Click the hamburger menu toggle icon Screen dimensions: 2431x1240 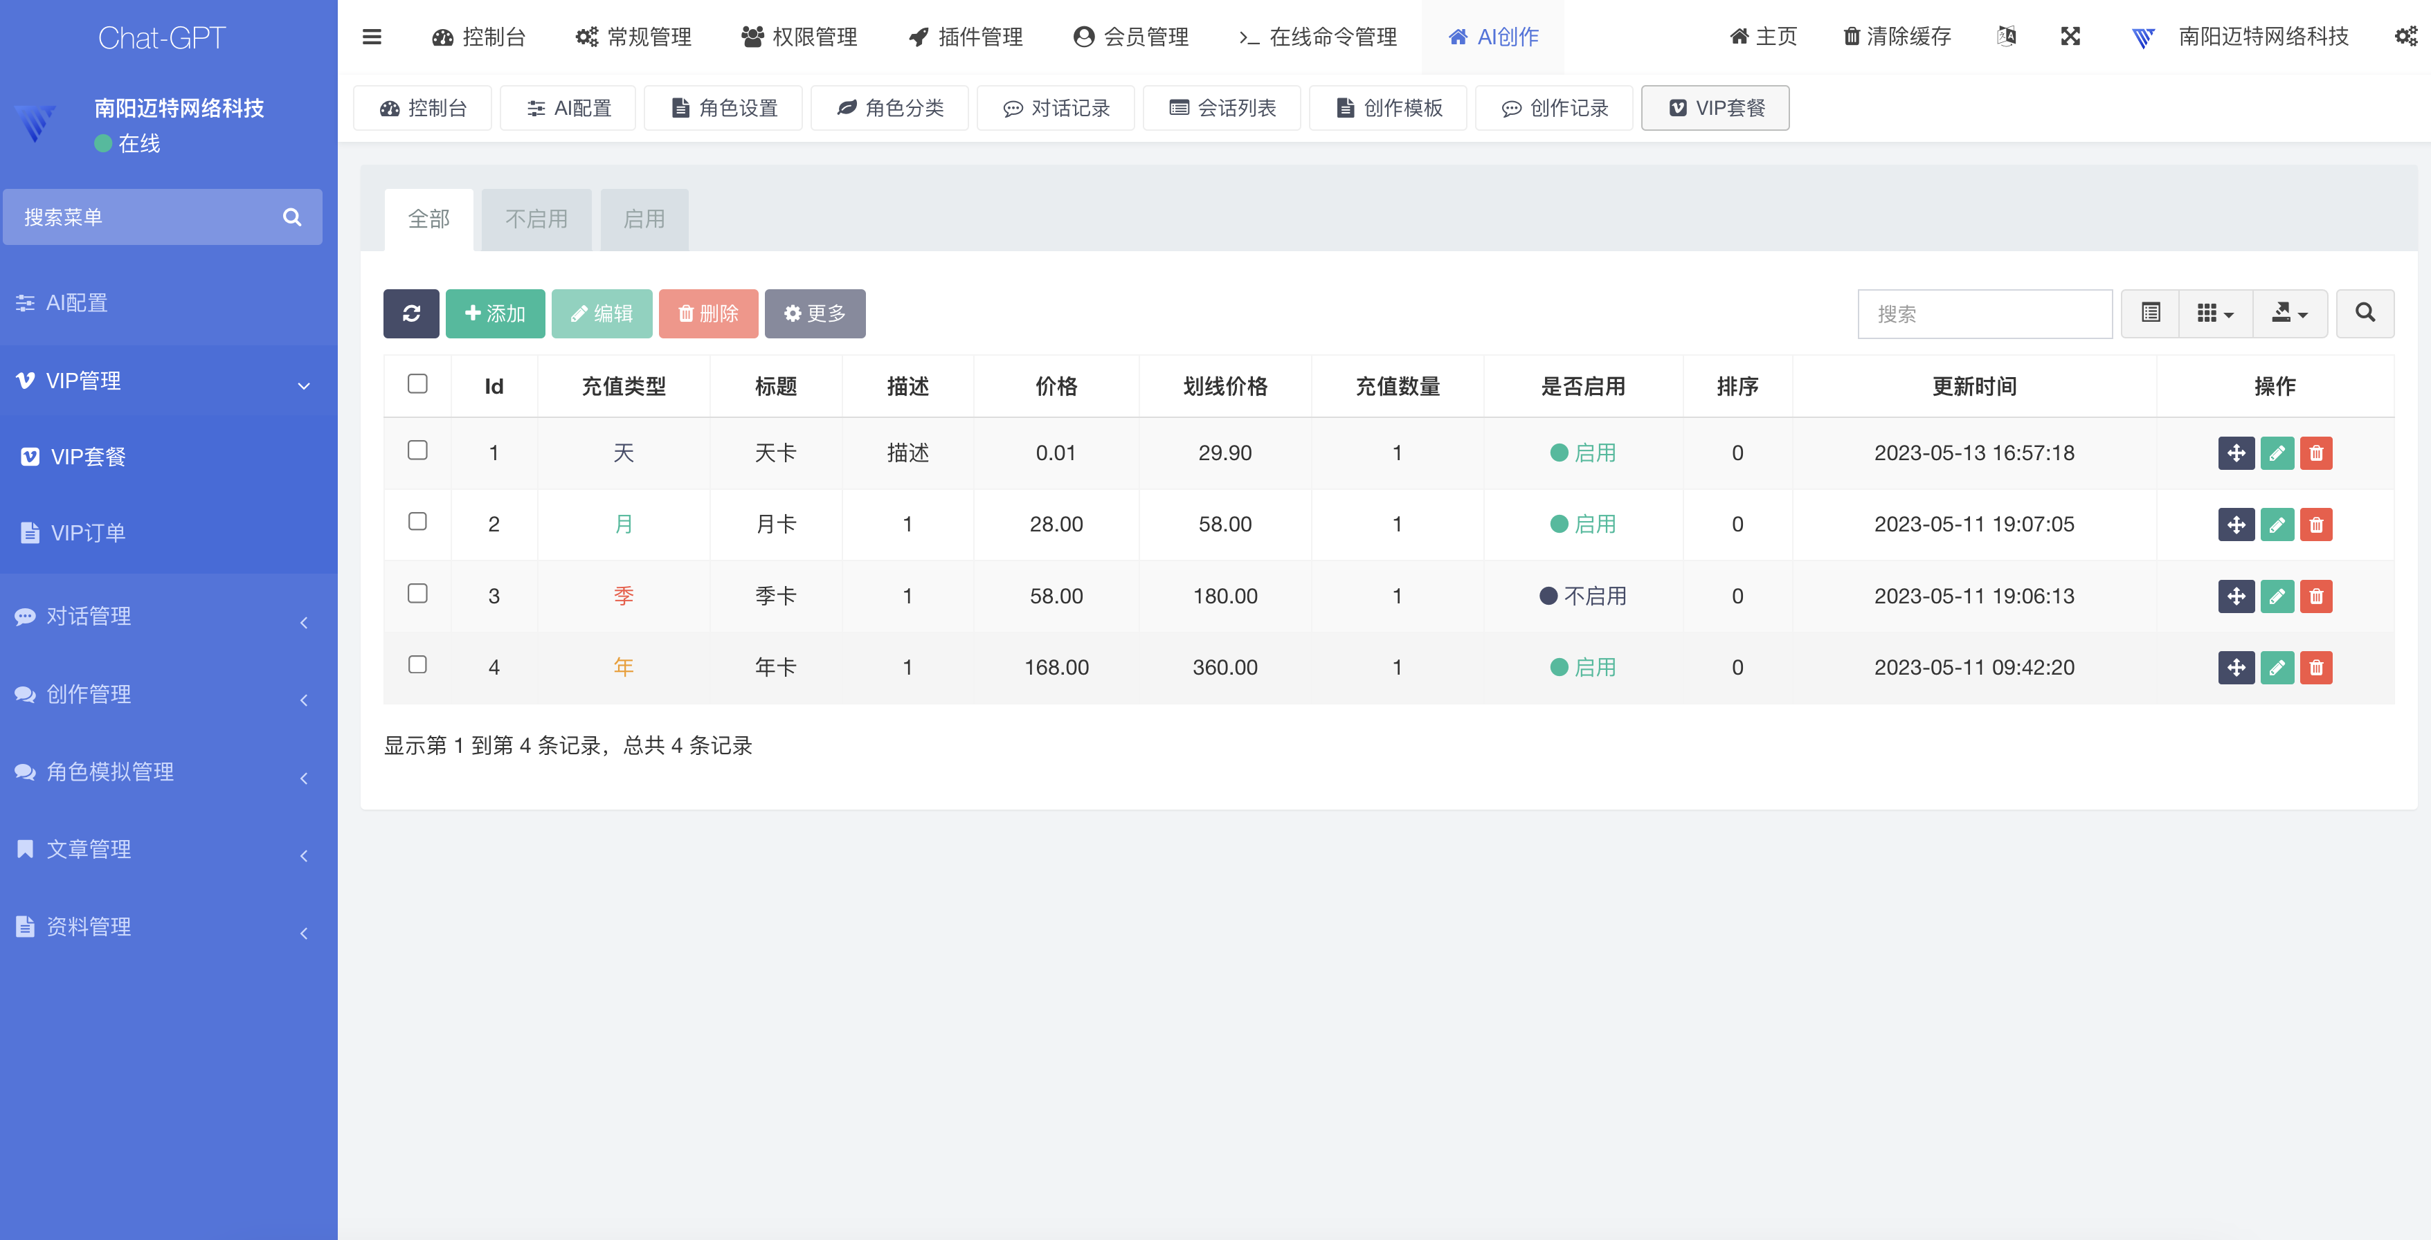point(372,37)
